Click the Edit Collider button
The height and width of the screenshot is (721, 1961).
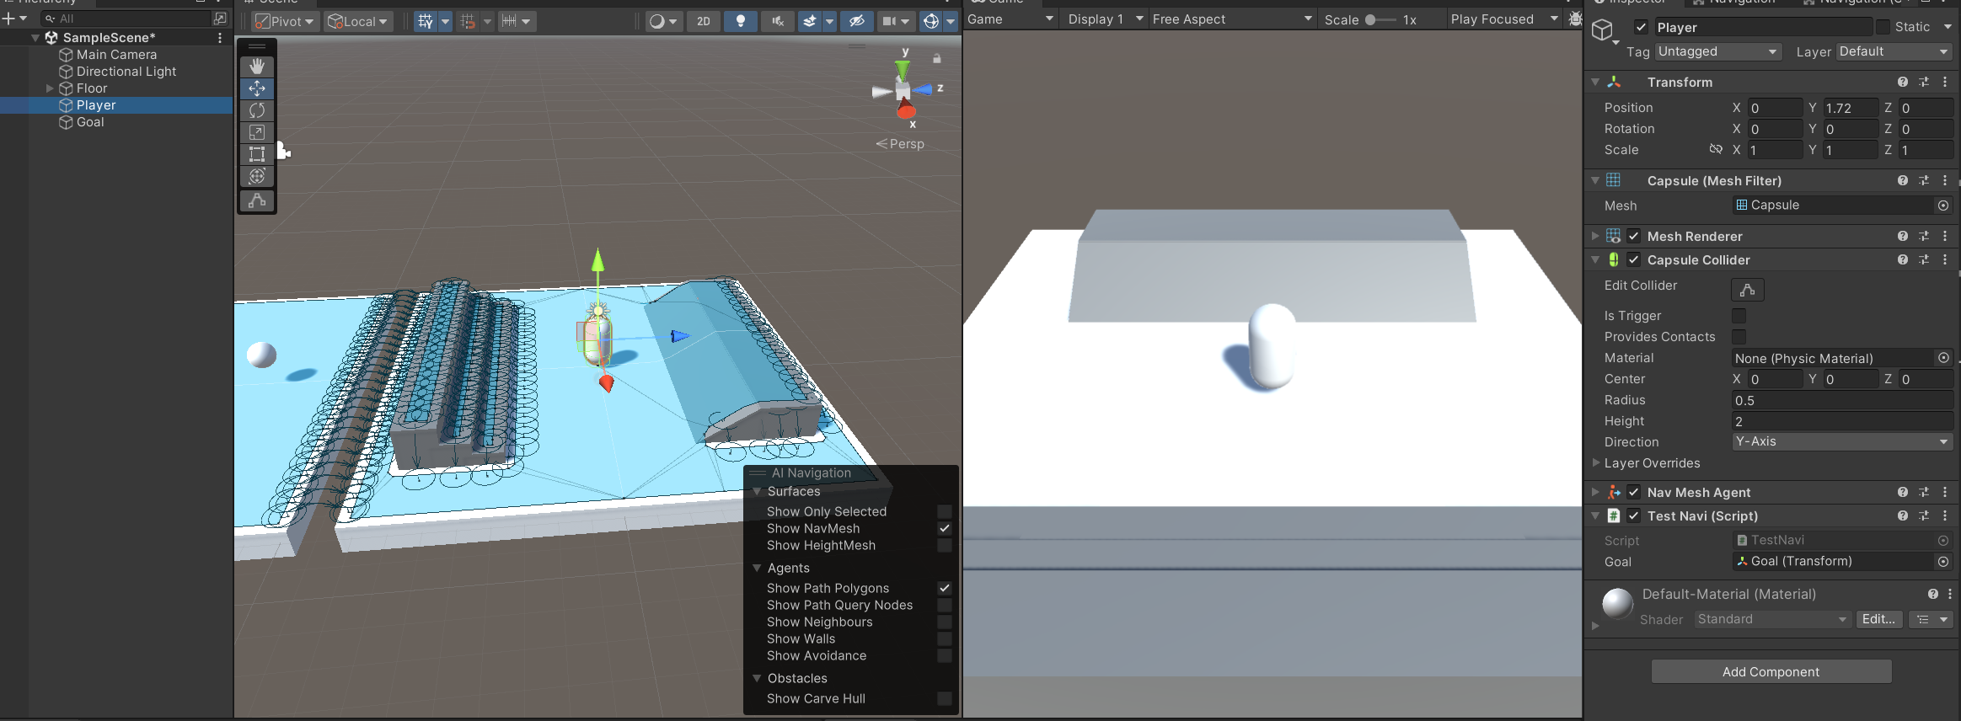(x=1747, y=289)
